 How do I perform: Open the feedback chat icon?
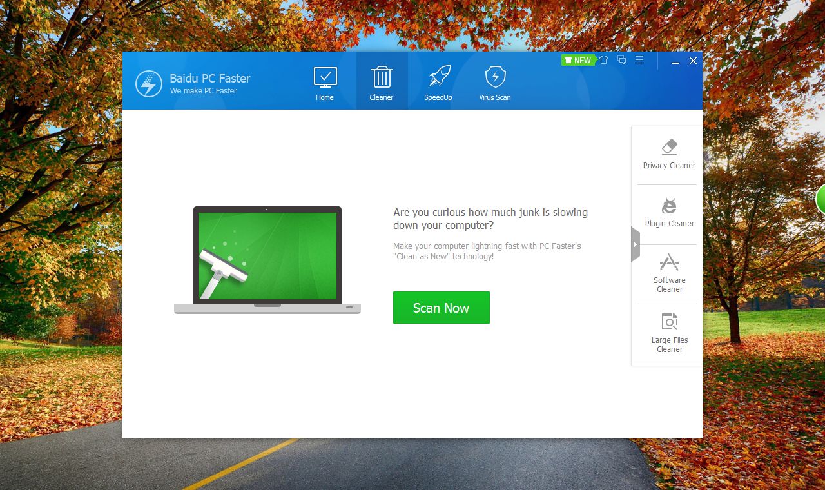click(621, 60)
